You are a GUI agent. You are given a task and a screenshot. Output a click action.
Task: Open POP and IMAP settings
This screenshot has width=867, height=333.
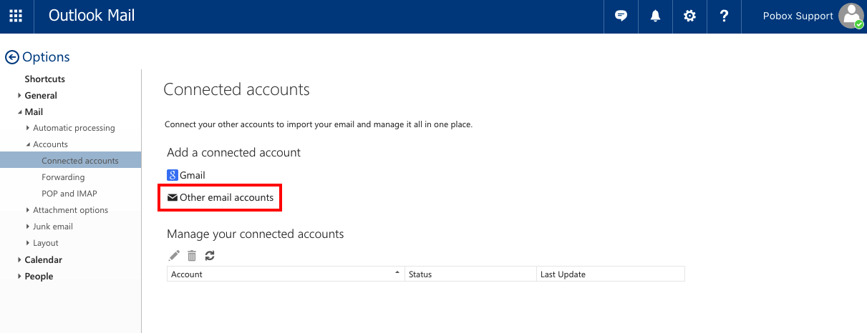tap(69, 194)
